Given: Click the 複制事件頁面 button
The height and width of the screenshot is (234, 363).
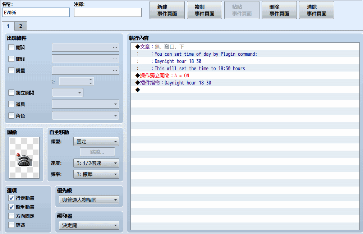Looking at the screenshot, I should tap(205, 10).
